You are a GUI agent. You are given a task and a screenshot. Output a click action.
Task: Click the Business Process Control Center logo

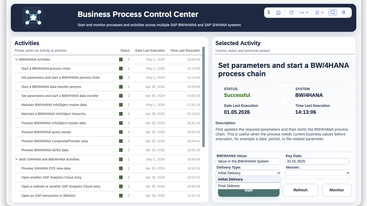(33, 17)
